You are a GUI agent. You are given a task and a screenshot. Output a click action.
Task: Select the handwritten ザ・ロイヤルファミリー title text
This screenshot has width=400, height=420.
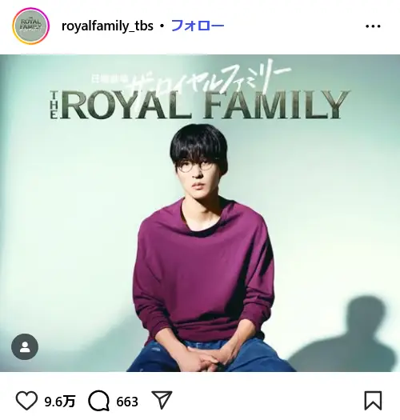[x=210, y=78]
